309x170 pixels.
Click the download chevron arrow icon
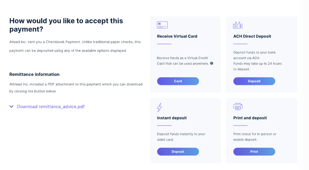tap(11, 107)
